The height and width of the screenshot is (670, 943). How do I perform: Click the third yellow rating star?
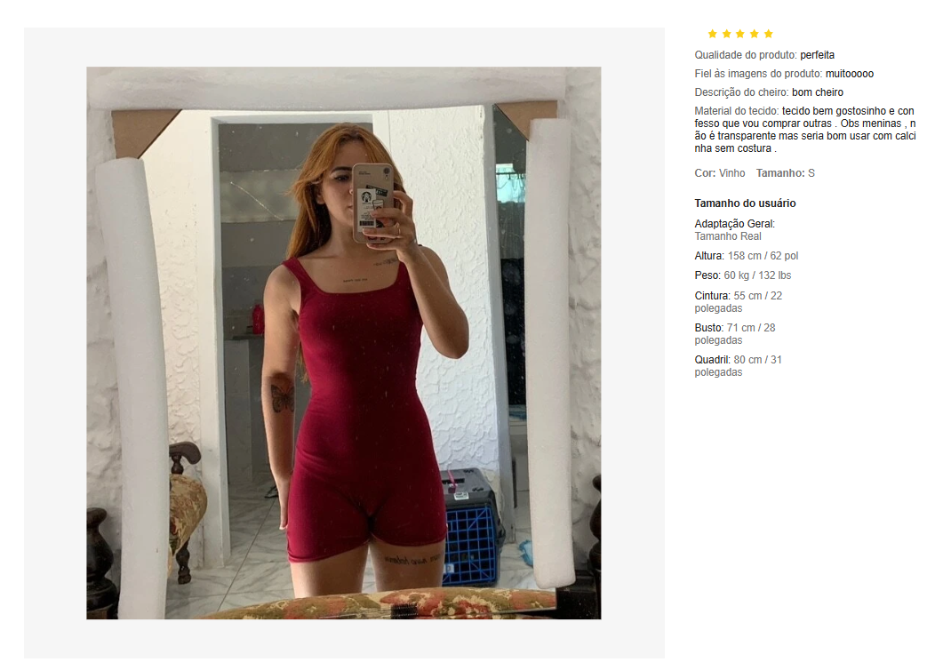pyautogui.click(x=740, y=34)
